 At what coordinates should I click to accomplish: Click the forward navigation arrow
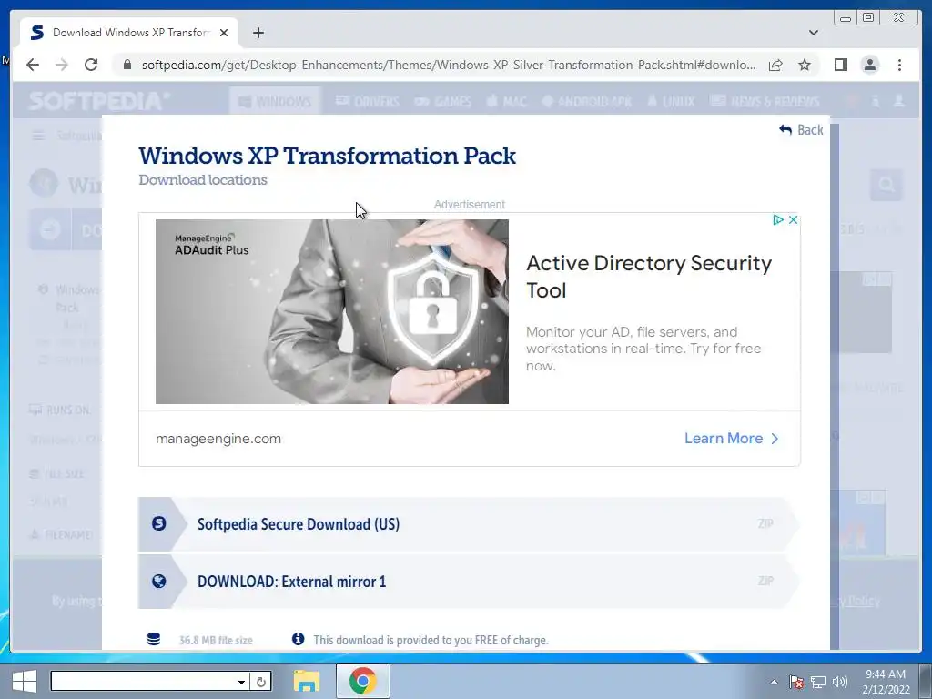(62, 65)
